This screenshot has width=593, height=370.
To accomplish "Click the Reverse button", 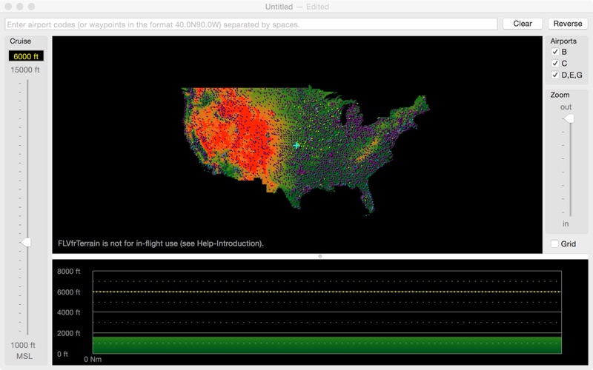I will [567, 24].
